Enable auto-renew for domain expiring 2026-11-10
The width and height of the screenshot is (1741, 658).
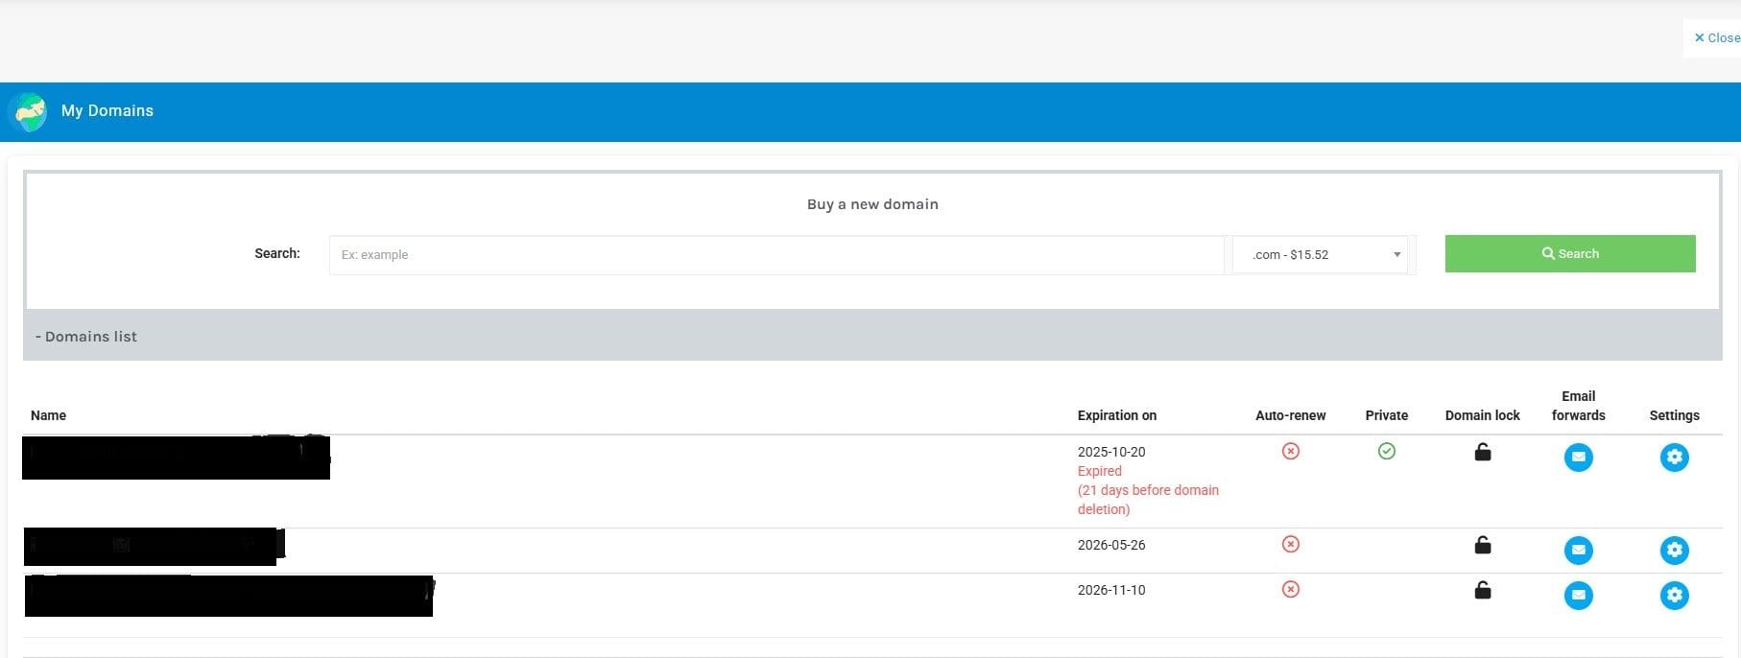coord(1291,589)
